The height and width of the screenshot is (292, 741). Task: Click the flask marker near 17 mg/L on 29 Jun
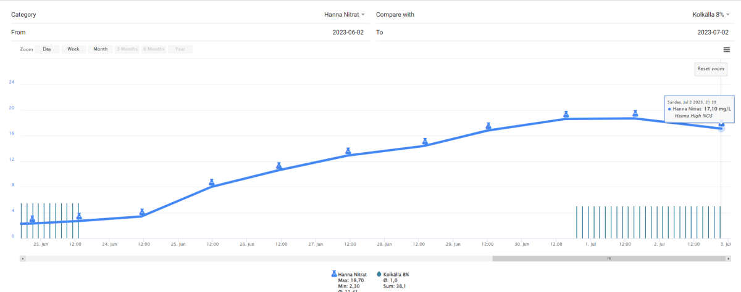(x=488, y=126)
